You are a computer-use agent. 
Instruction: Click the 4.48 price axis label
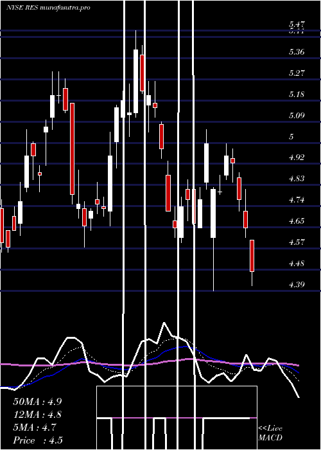pyautogui.click(x=297, y=263)
